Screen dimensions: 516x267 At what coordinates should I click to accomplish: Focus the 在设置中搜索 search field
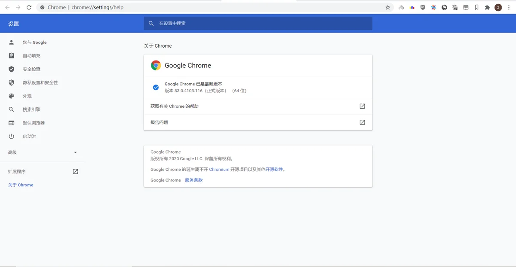(x=258, y=23)
